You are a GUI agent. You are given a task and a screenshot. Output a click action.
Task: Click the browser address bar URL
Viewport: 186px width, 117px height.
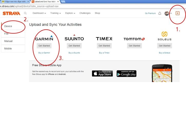pos(29,6)
